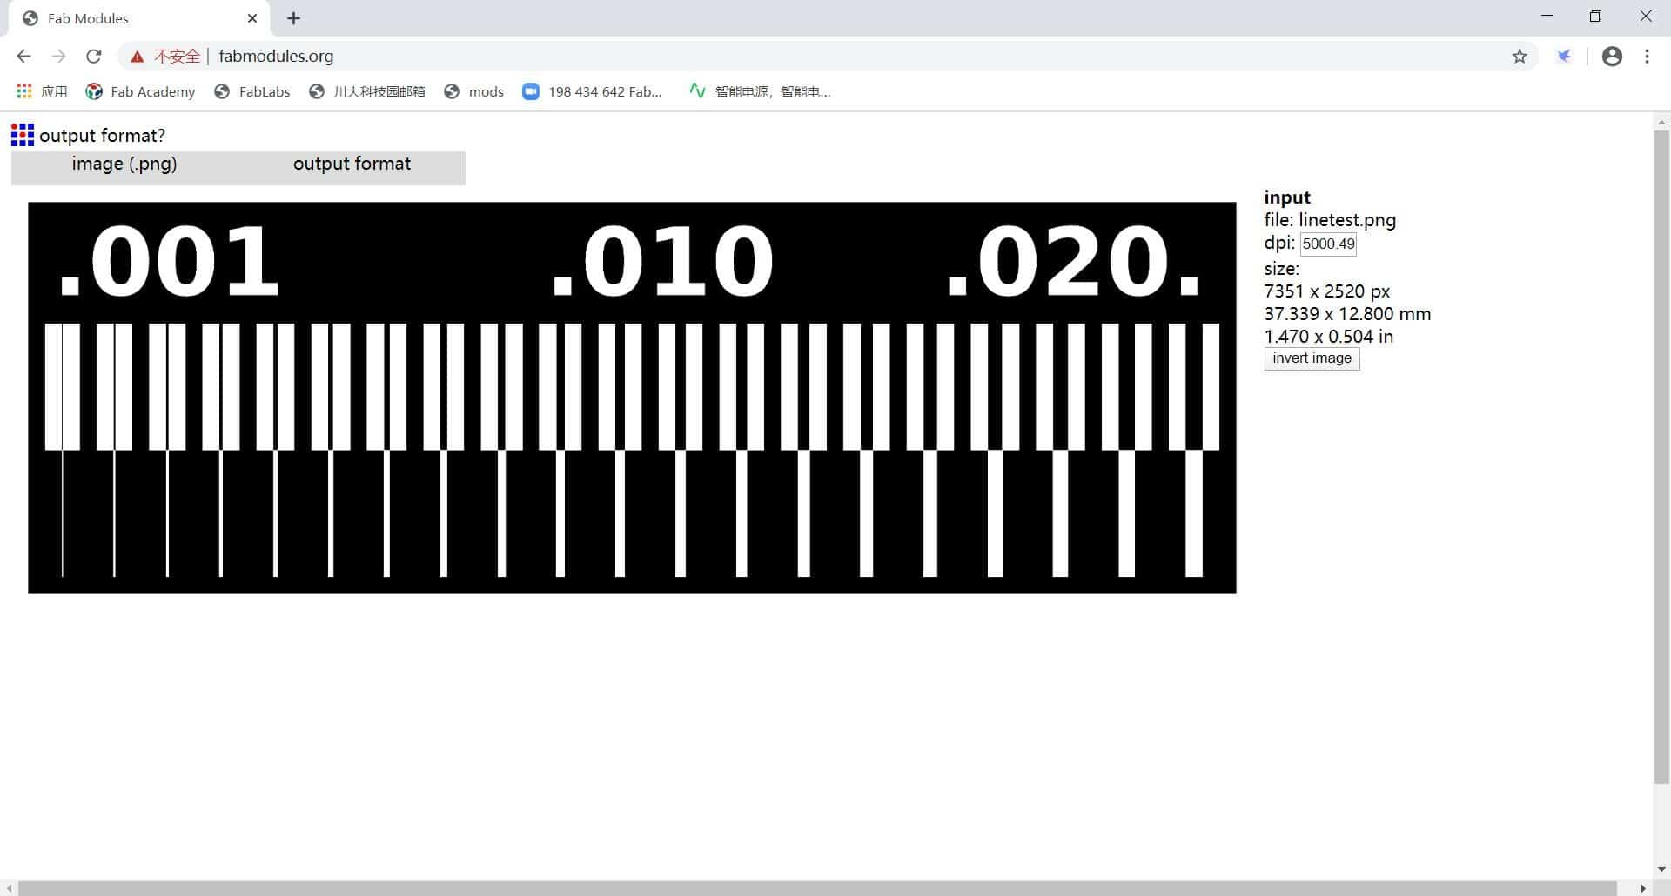This screenshot has width=1671, height=896.
Task: Open the 川大科技园邮箱 bookmark
Action: click(367, 91)
